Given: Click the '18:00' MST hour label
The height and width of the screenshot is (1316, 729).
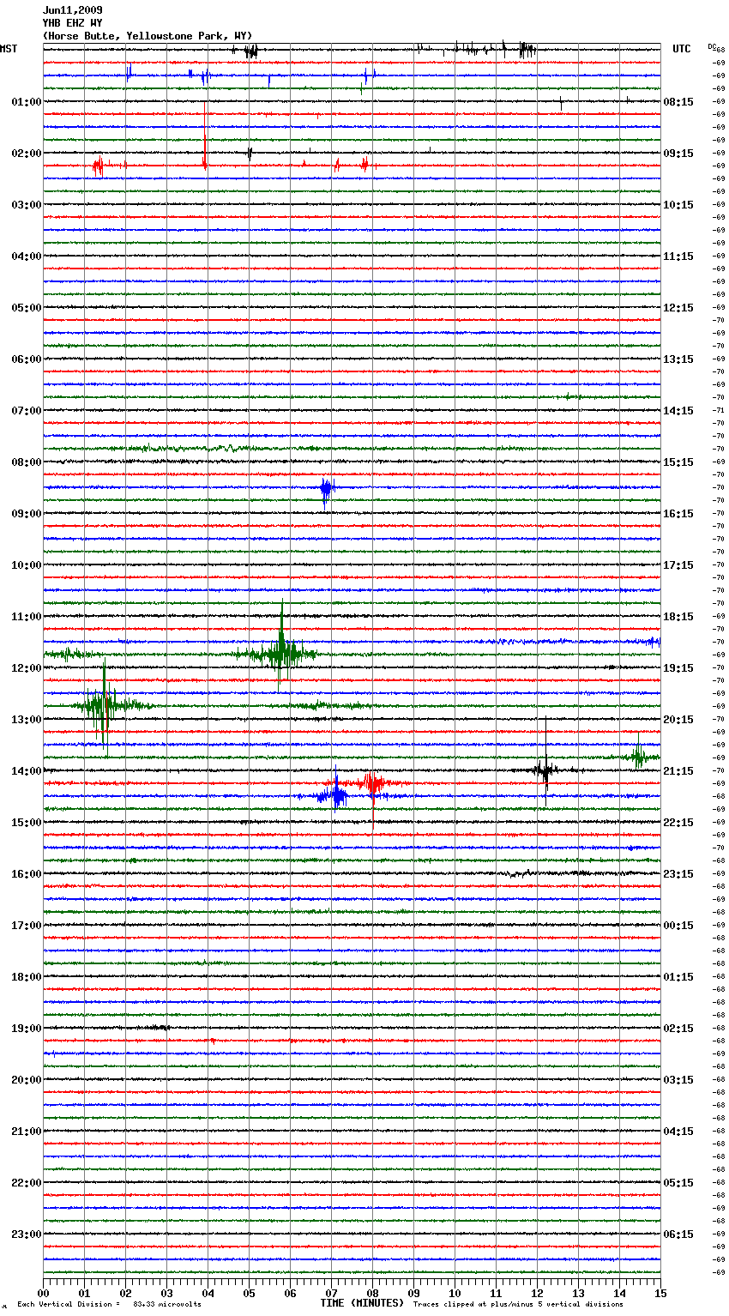Looking at the screenshot, I should (27, 977).
